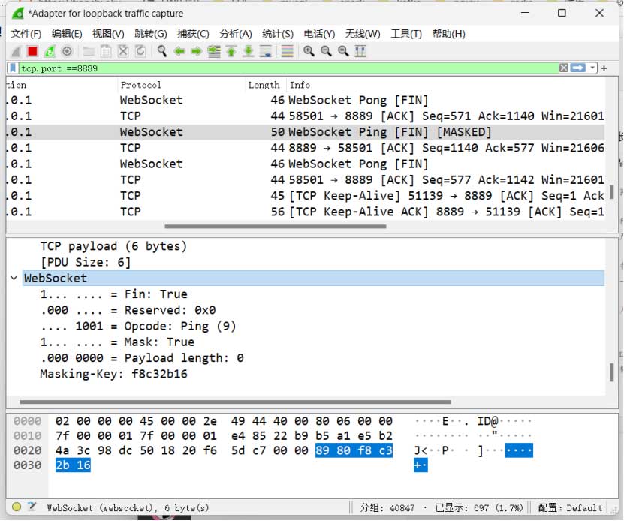
Task: Jump to the last packet icon
Action: click(248, 51)
